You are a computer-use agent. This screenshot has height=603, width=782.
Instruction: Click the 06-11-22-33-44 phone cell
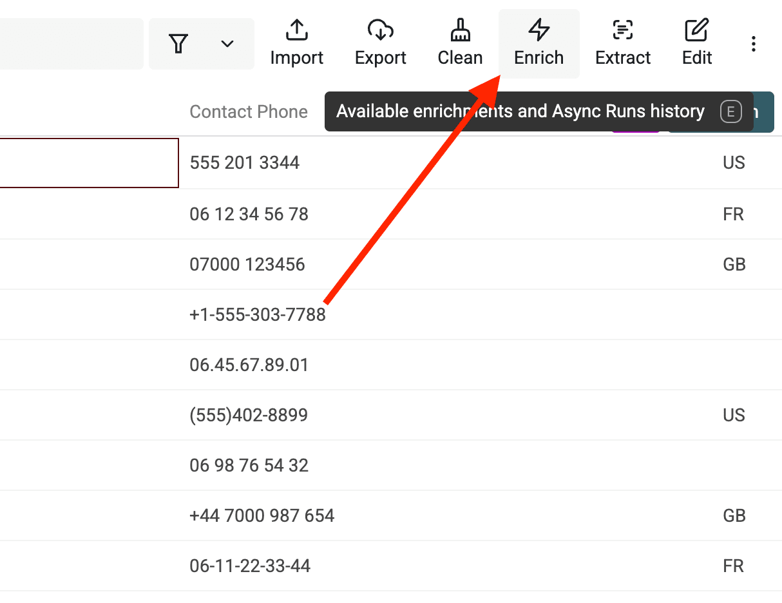coord(250,566)
